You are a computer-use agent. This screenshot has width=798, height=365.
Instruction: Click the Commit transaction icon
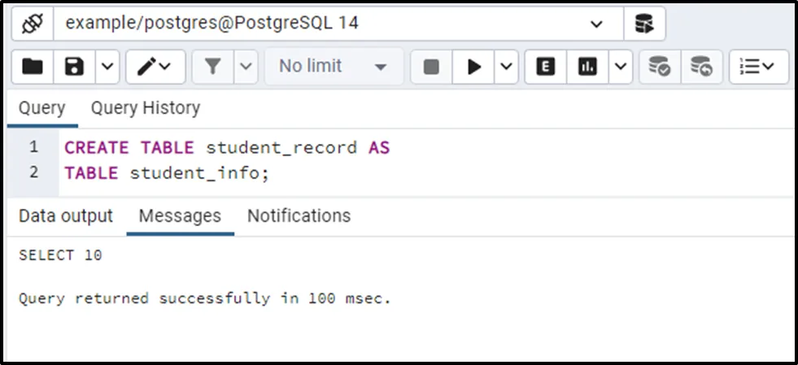pos(659,67)
